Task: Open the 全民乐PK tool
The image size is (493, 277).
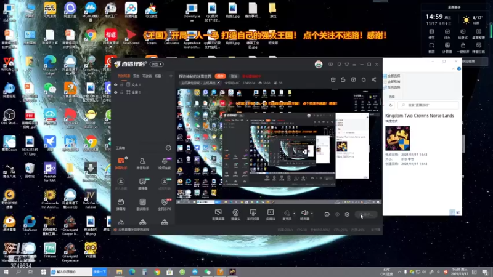Action: tap(165, 204)
